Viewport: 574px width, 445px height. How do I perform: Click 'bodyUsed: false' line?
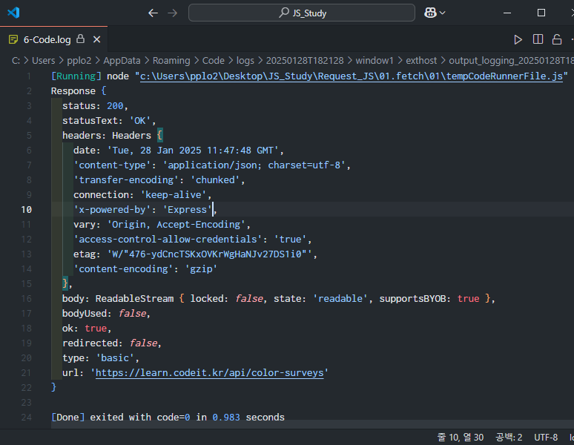(x=106, y=313)
